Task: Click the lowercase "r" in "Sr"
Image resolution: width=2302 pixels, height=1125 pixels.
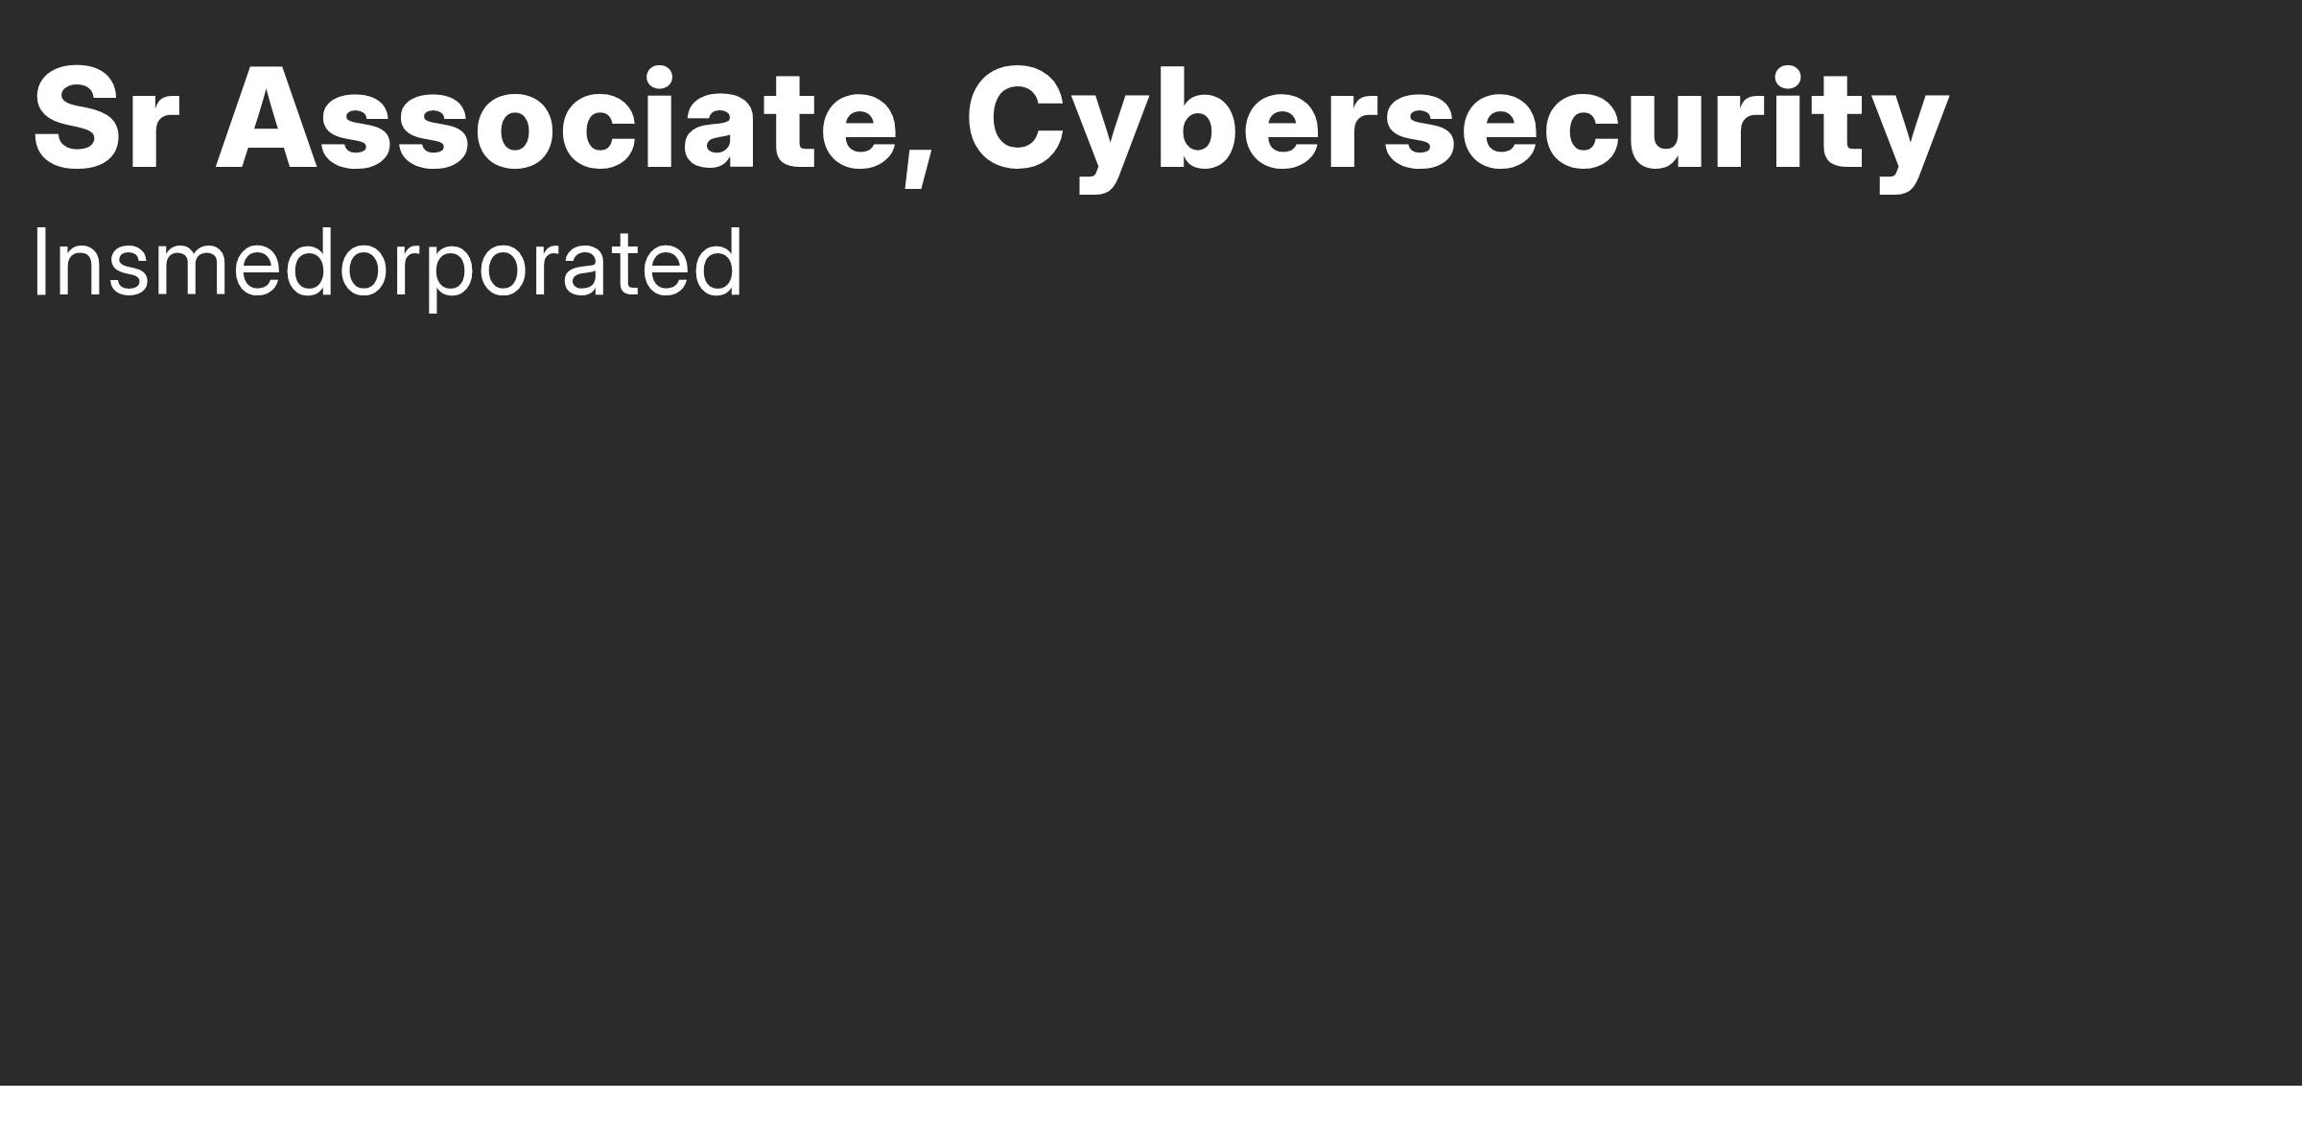Action: tap(157, 129)
